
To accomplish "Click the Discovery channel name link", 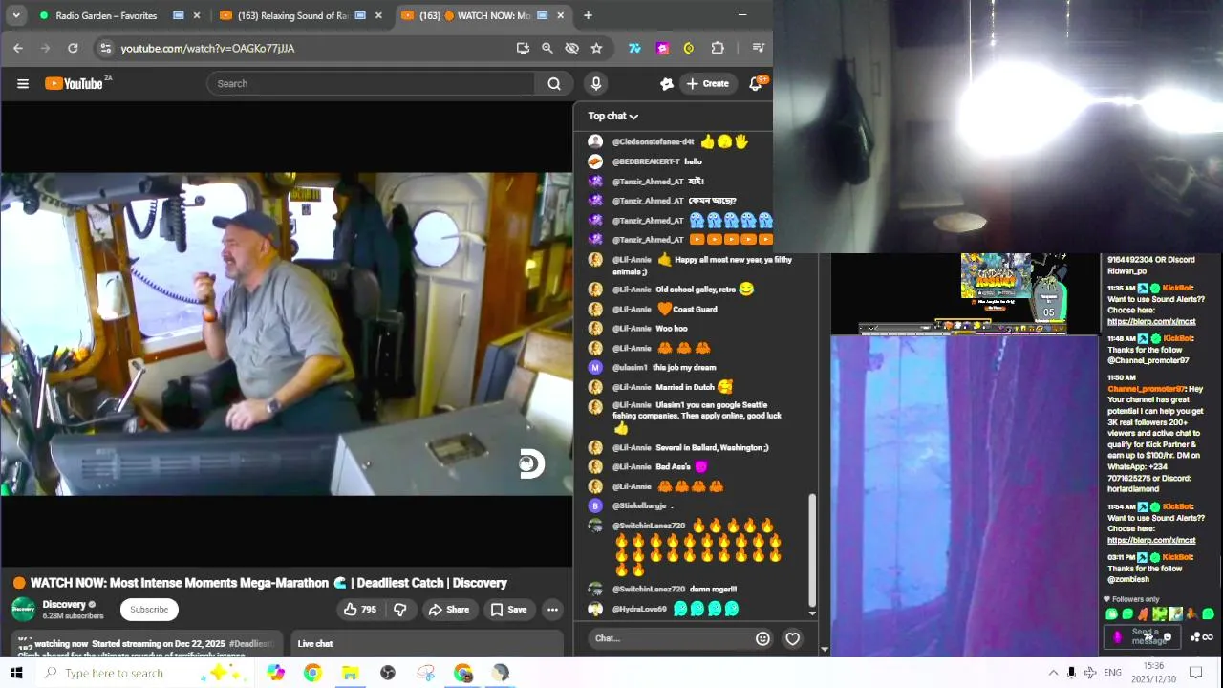I will (x=64, y=604).
